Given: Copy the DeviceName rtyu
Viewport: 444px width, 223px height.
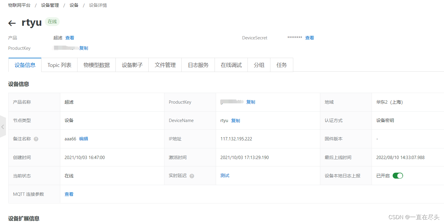Looking at the screenshot, I should 235,121.
